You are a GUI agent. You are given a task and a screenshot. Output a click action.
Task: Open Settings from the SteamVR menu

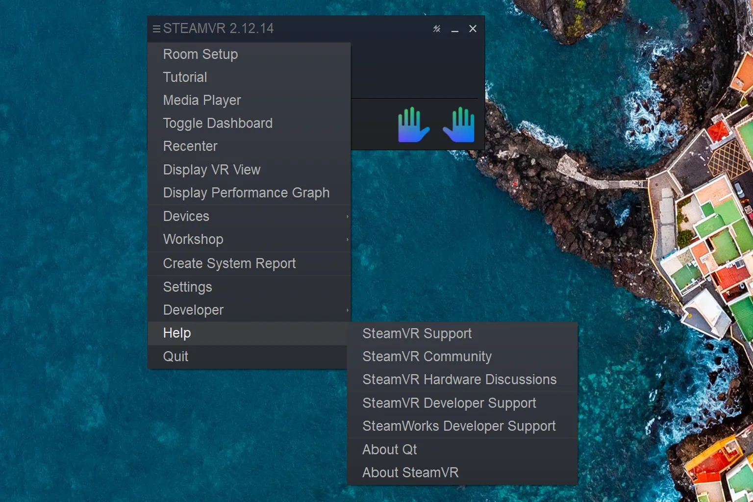pos(249,287)
